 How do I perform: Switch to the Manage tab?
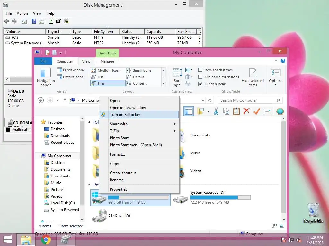click(107, 61)
